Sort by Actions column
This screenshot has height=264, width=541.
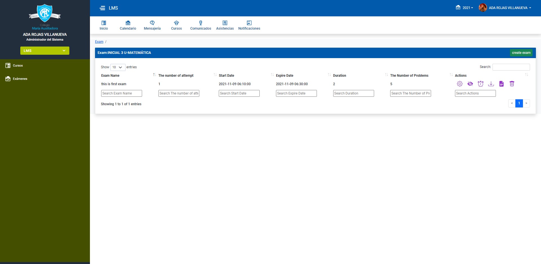491,75
